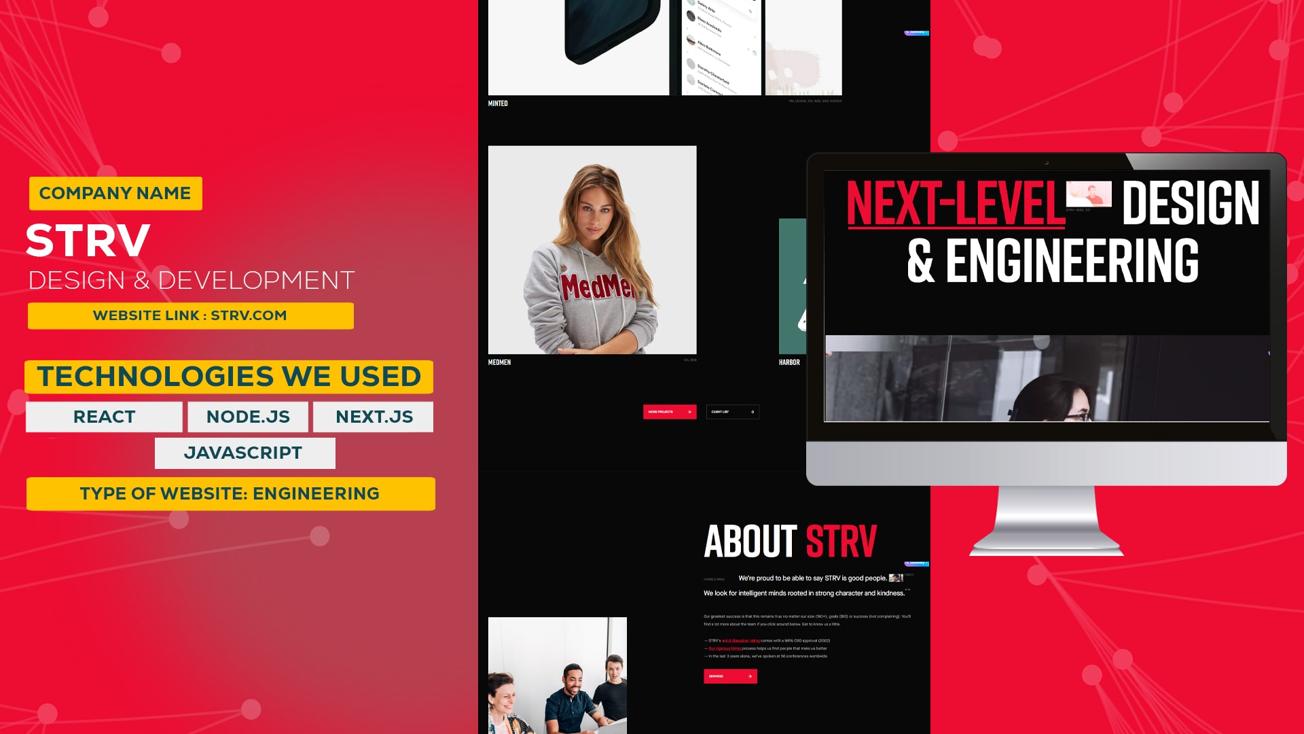Viewport: 1304px width, 734px height.
Task: Select the JavaScript technology badge
Action: 244,453
